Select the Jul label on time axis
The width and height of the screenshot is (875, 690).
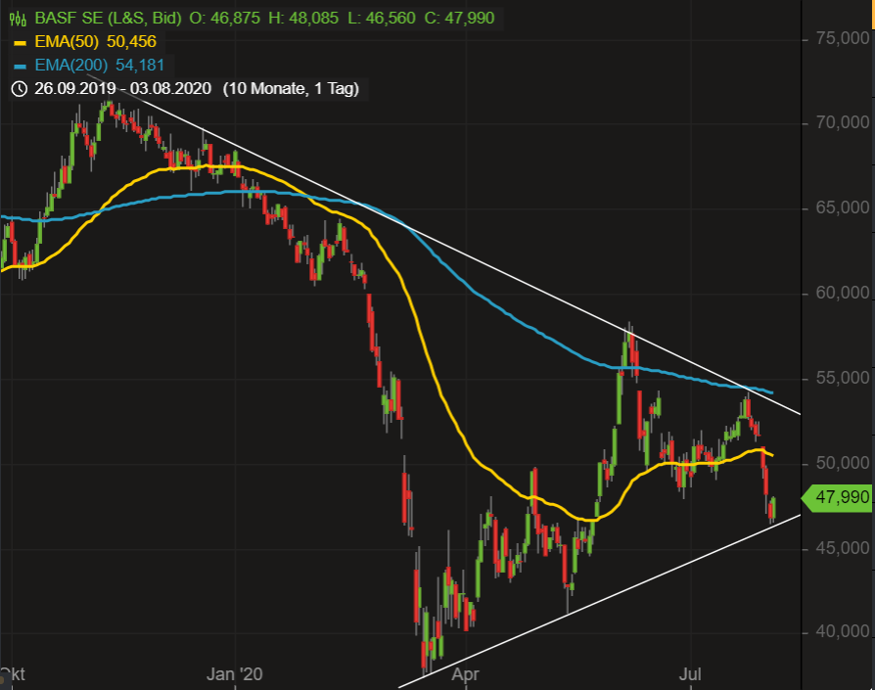coord(690,674)
